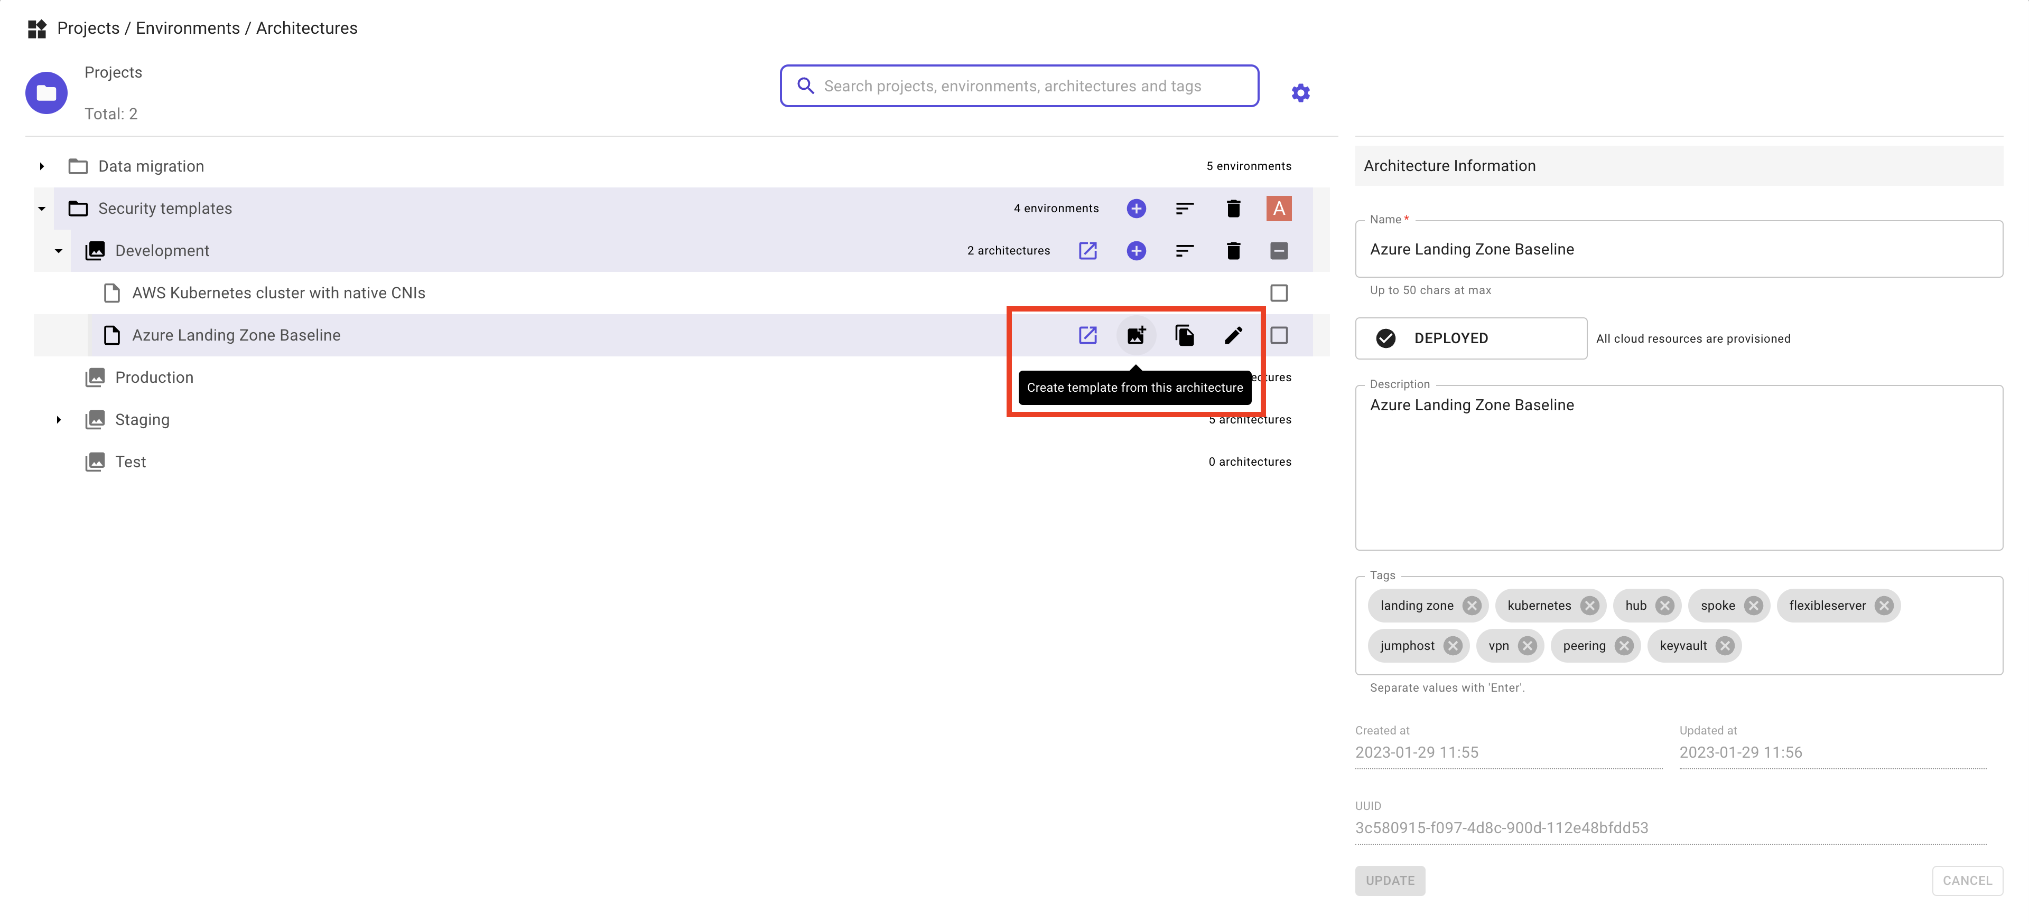2029x924 pixels.
Task: Sort environments in the Security templates row
Action: point(1185,209)
